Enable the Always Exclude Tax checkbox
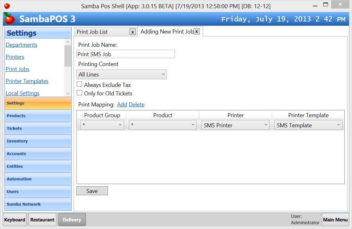 [x=80, y=84]
